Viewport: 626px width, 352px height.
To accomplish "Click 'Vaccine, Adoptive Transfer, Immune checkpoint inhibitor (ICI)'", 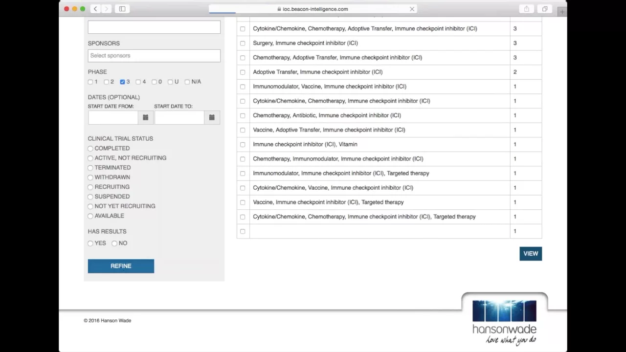I will [329, 130].
